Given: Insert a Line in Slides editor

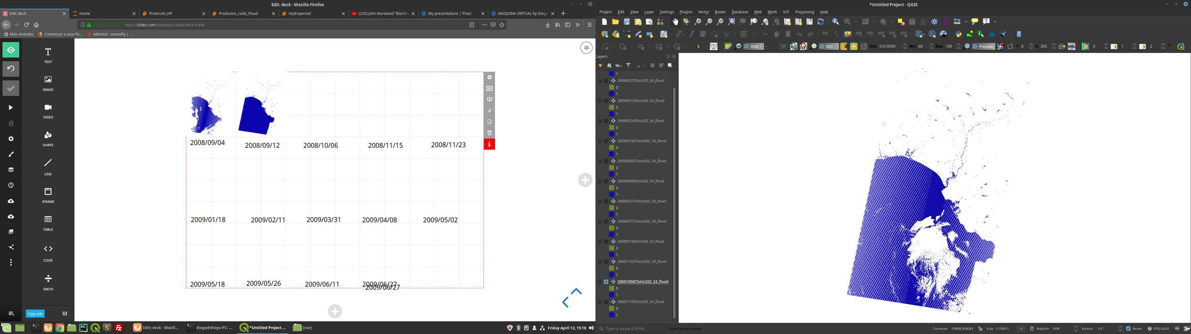Looking at the screenshot, I should click(48, 167).
